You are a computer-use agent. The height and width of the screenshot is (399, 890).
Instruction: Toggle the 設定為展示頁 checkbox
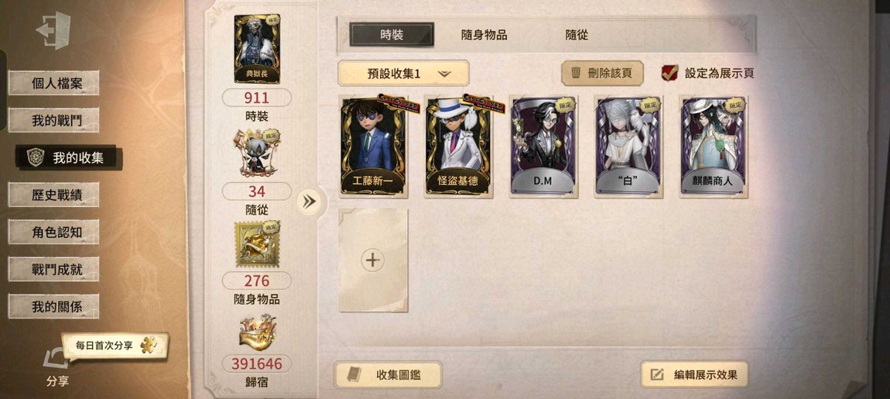[x=669, y=73]
